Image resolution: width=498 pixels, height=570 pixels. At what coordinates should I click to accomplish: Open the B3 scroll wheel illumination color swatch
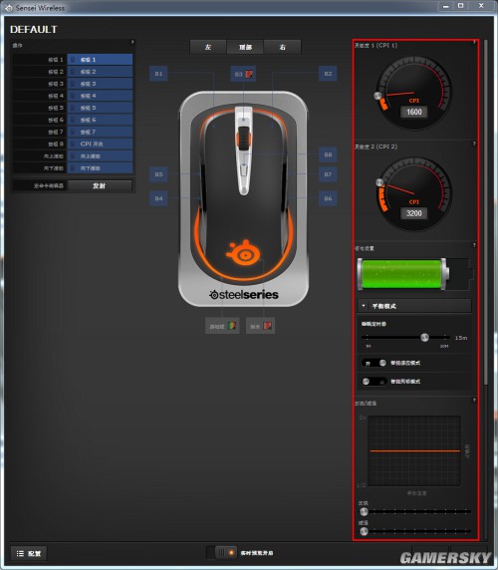pos(249,74)
